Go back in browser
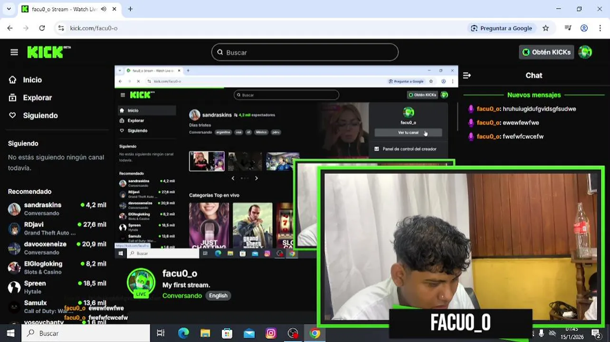 10,28
